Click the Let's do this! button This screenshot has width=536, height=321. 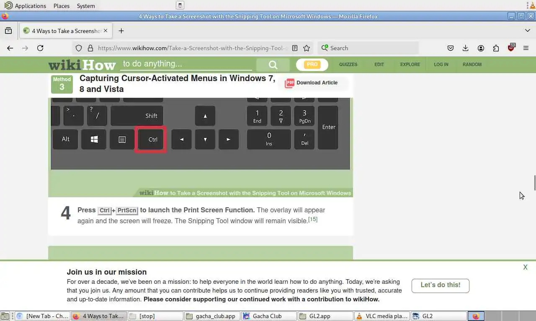(x=440, y=285)
